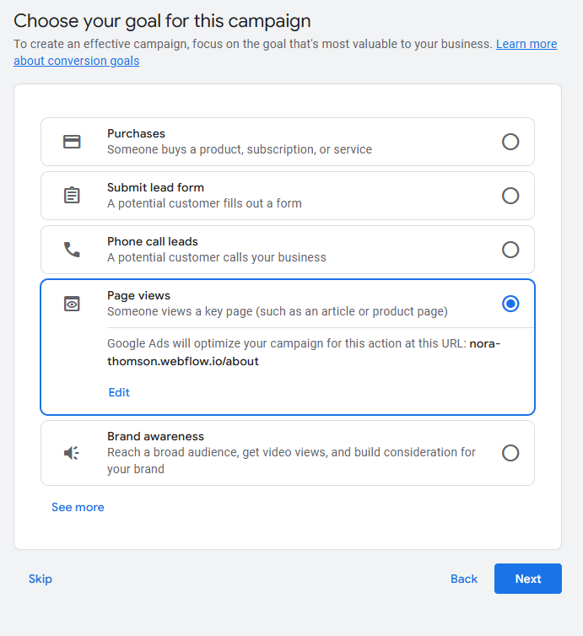Click 'A potential customer fills out a form'
The height and width of the screenshot is (636, 583).
click(x=204, y=203)
